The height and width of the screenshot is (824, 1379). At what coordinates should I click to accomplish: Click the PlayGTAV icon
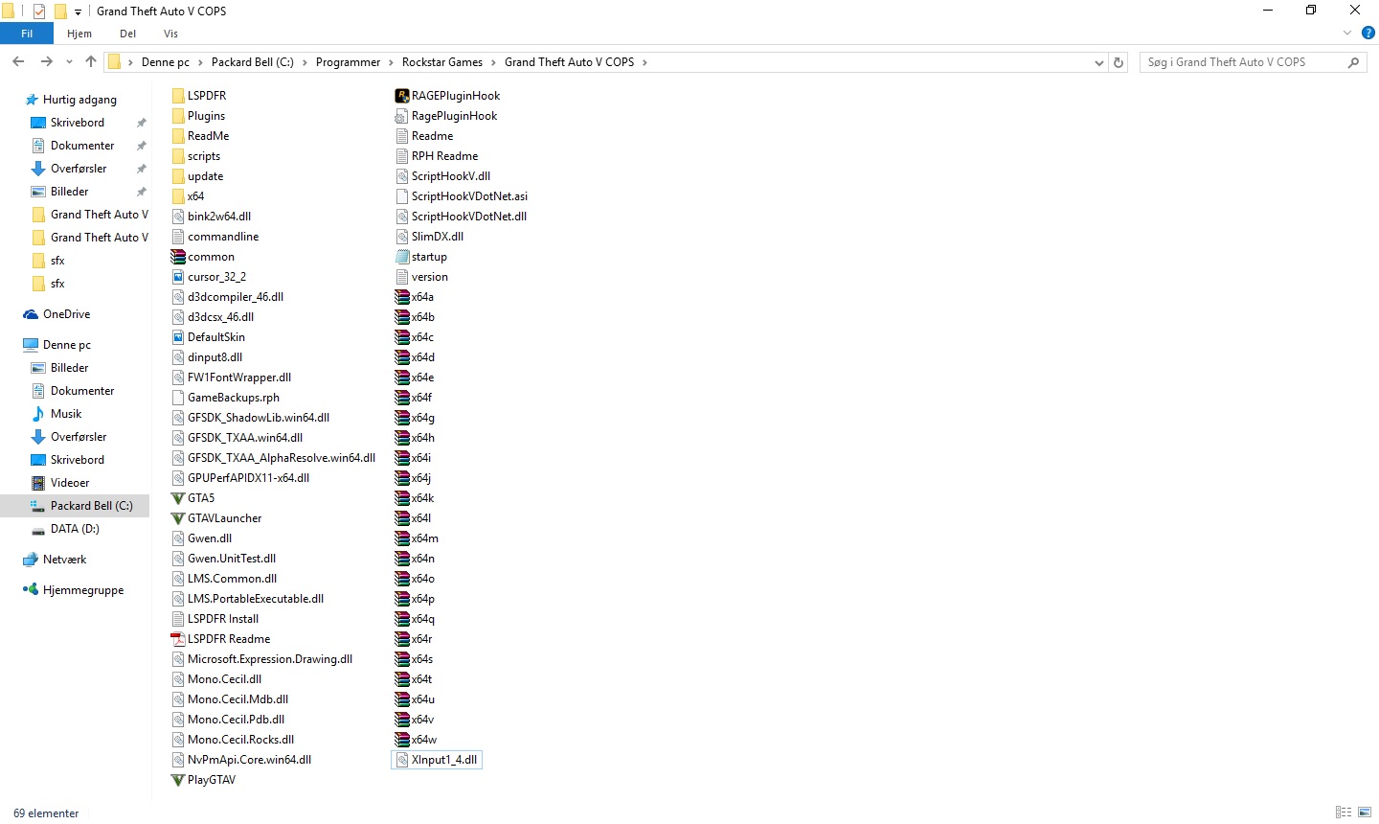click(178, 780)
